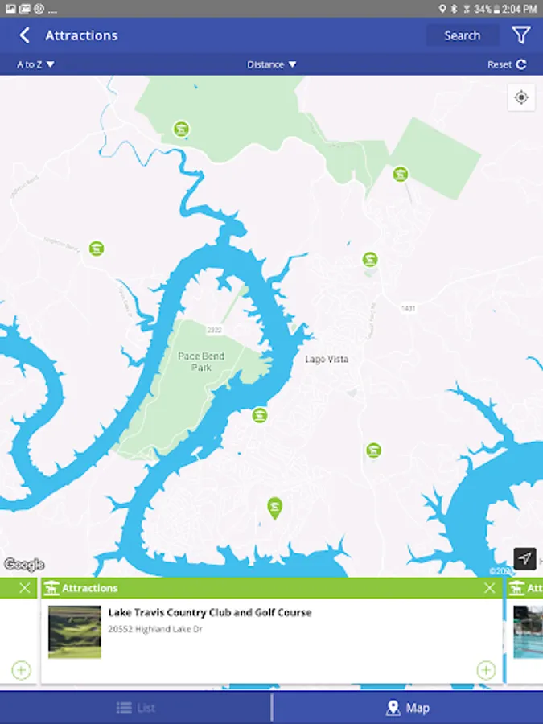Select the Map tab
The height and width of the screenshot is (724, 543).
[408, 707]
